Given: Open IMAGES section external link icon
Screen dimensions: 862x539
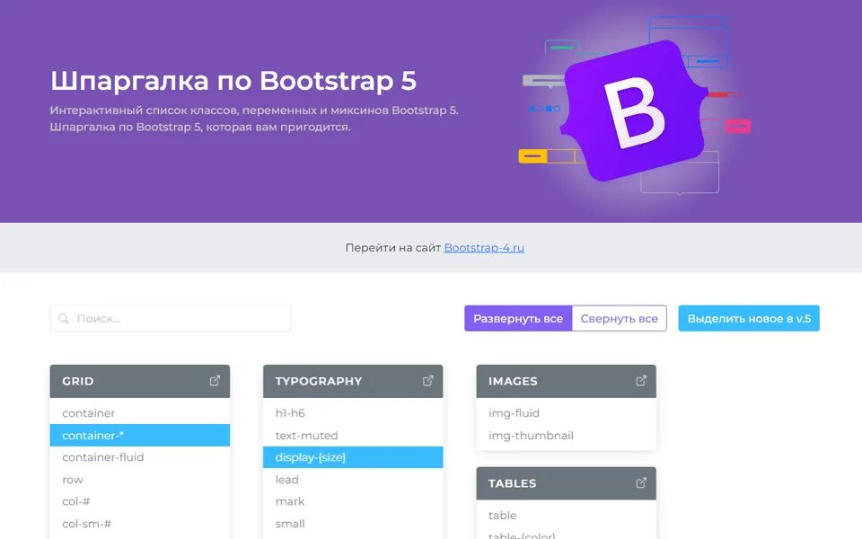Looking at the screenshot, I should 641,381.
